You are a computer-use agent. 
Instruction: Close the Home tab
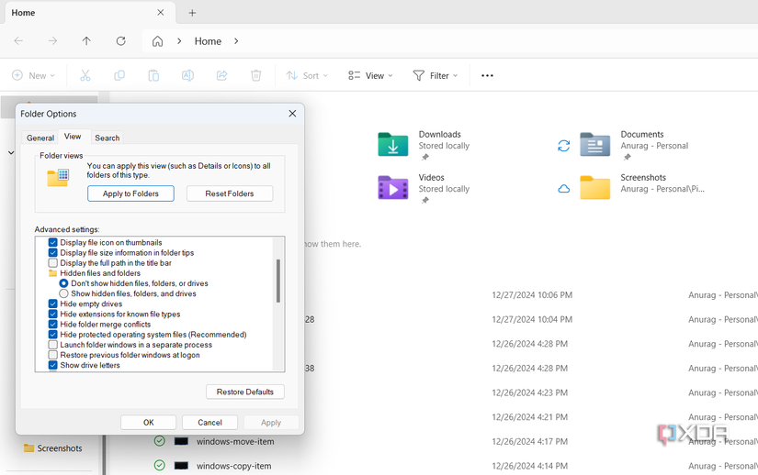(x=161, y=13)
